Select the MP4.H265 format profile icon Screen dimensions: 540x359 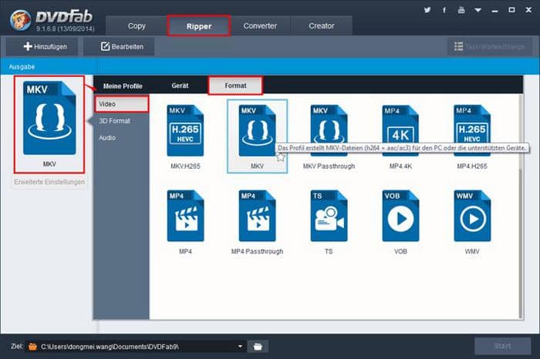pyautogui.click(x=472, y=131)
